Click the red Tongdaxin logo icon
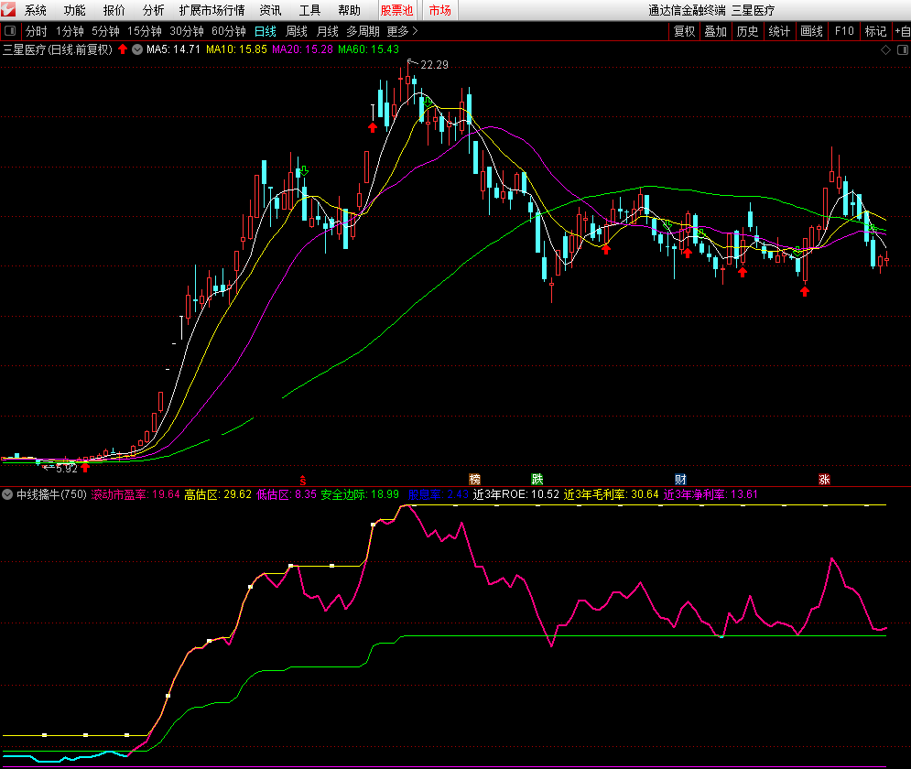The image size is (911, 769). [8, 10]
